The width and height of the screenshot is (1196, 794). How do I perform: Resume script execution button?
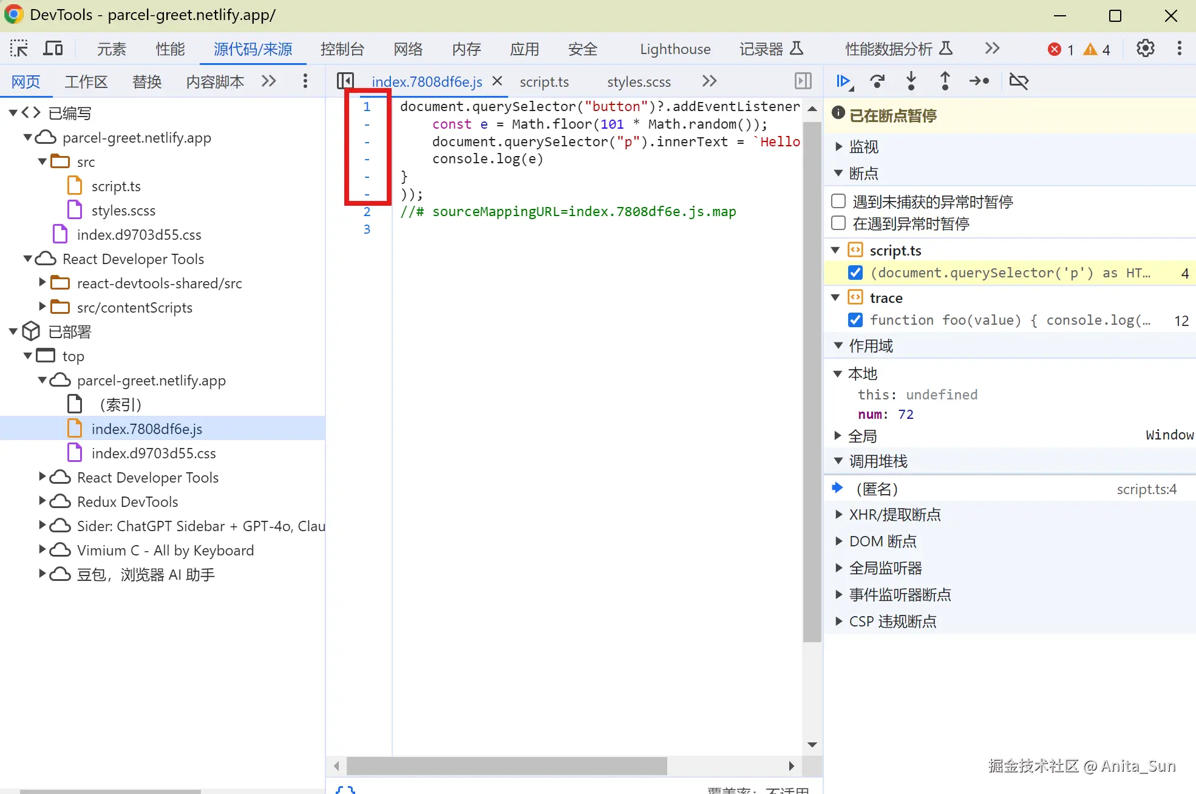pyautogui.click(x=844, y=81)
